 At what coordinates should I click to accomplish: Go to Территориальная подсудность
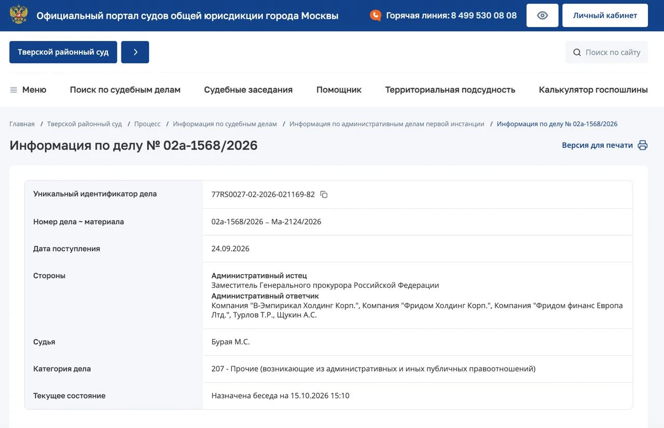[450, 90]
